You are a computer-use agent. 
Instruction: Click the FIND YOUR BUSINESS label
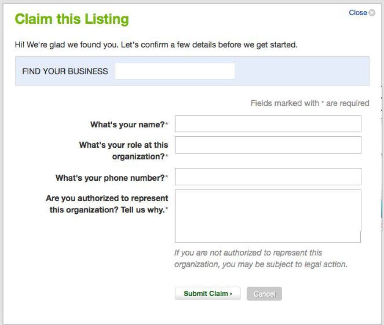click(65, 71)
